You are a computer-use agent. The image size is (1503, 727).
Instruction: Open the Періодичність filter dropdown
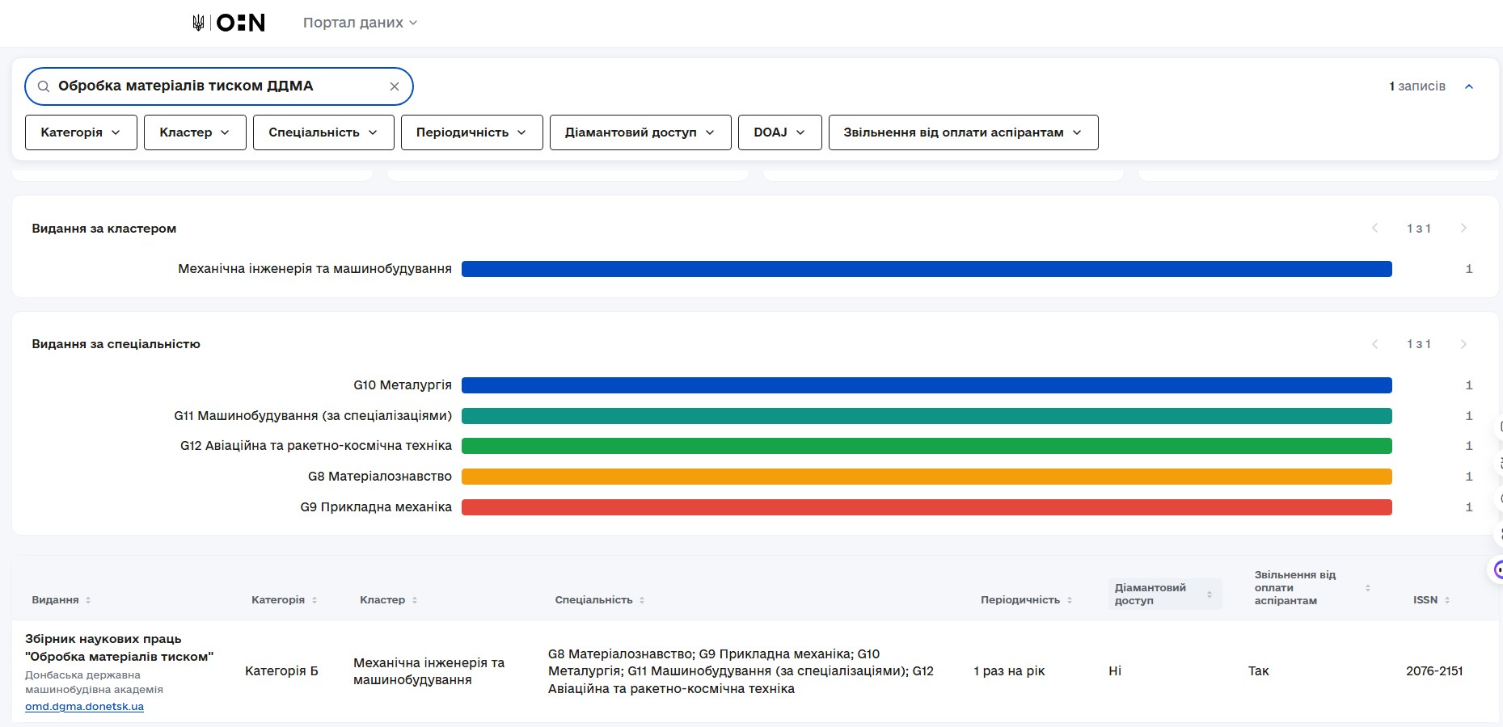coord(471,132)
